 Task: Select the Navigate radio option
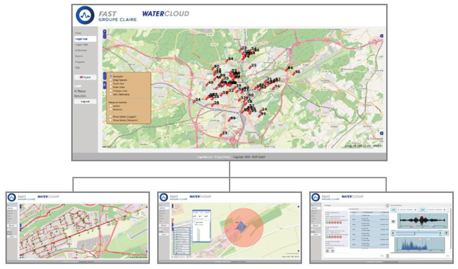(x=111, y=76)
